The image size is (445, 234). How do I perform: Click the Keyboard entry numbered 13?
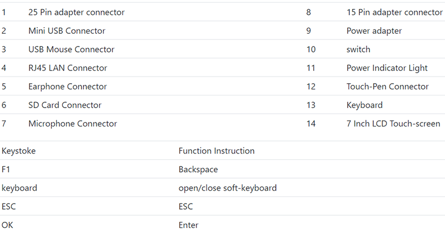coord(364,105)
